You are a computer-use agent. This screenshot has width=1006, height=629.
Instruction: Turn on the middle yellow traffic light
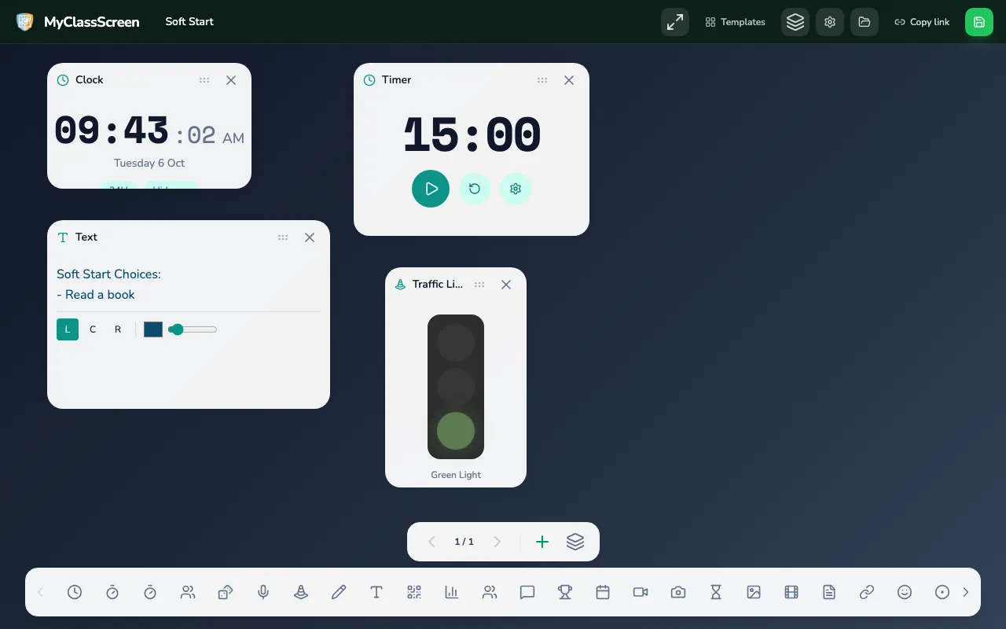456,387
